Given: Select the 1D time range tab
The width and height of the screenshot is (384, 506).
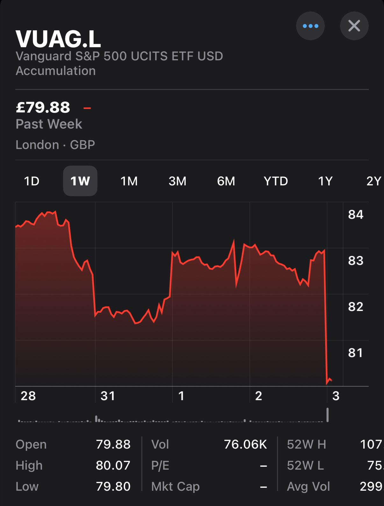Looking at the screenshot, I should point(32,181).
